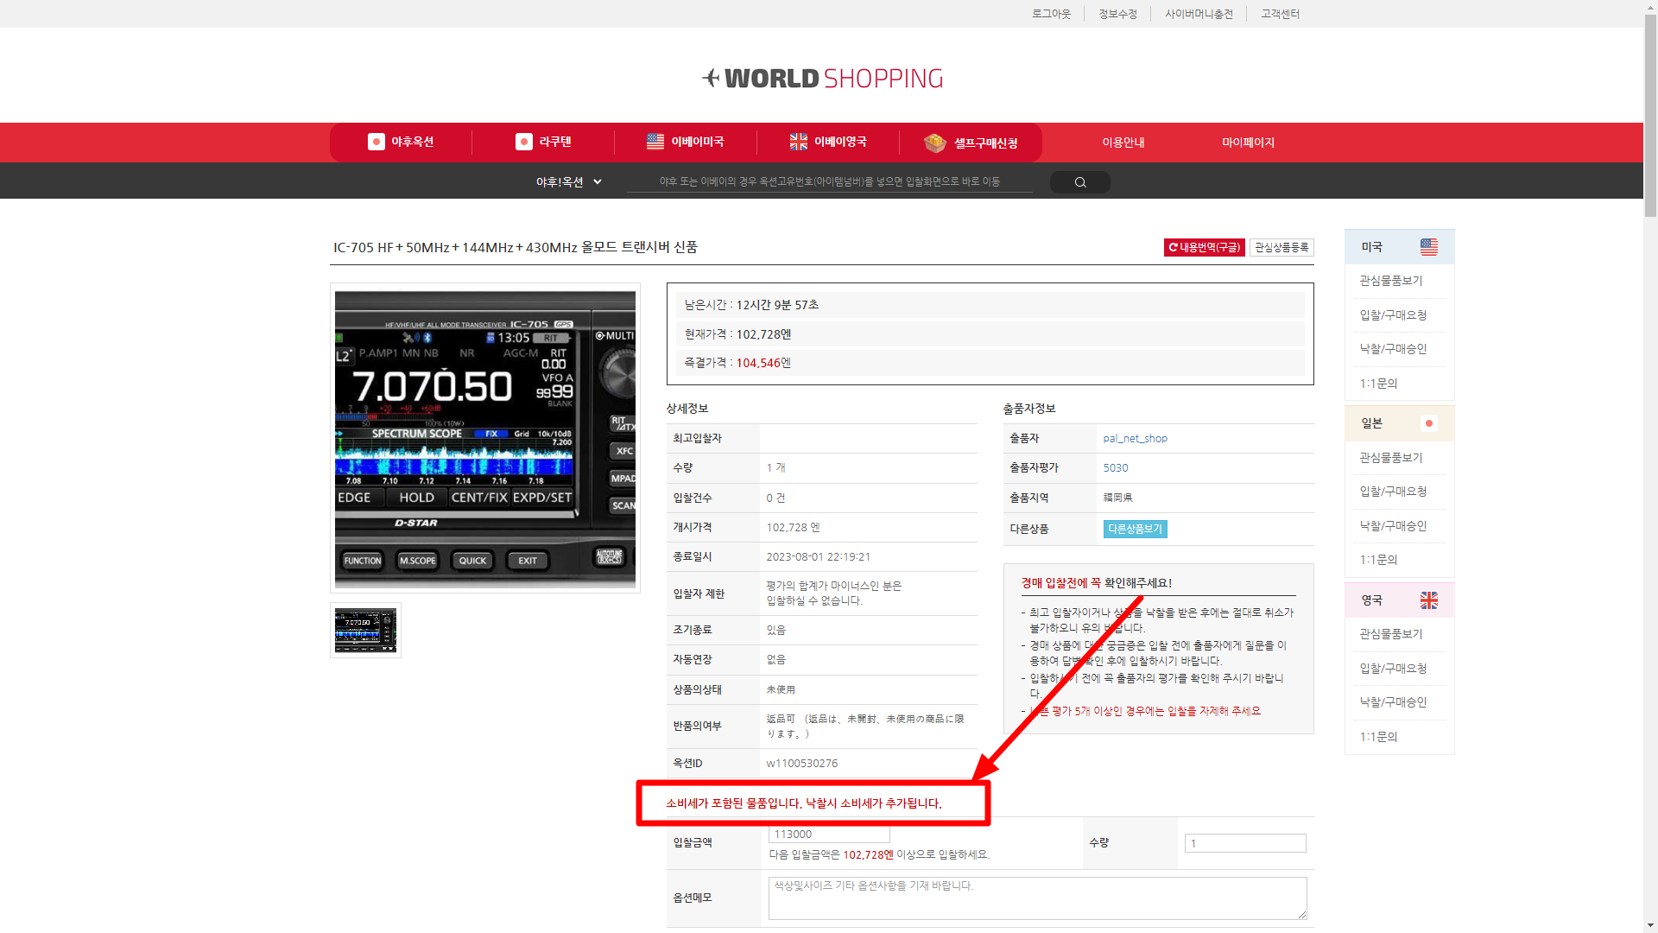
Task: Open 입찰/구매요청 under 미국
Action: point(1393,315)
